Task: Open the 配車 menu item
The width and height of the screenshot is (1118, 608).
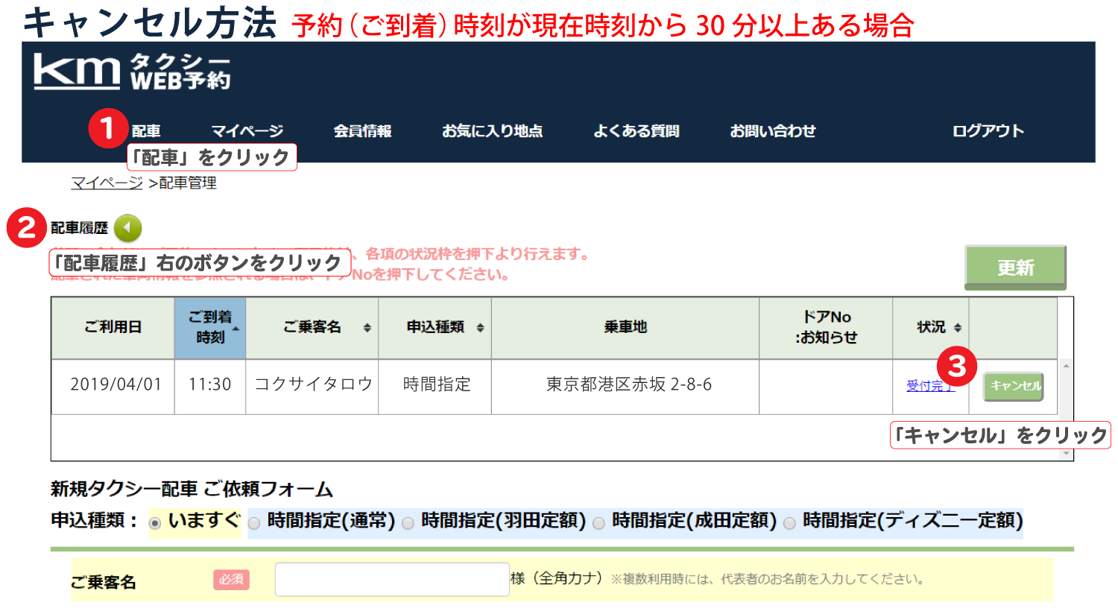Action: (x=146, y=131)
